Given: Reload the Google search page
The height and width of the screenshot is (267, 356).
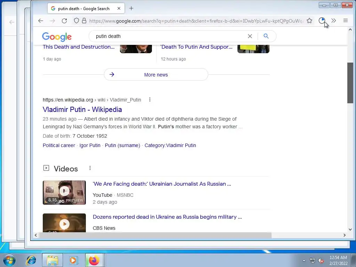Looking at the screenshot, I should [x=64, y=21].
